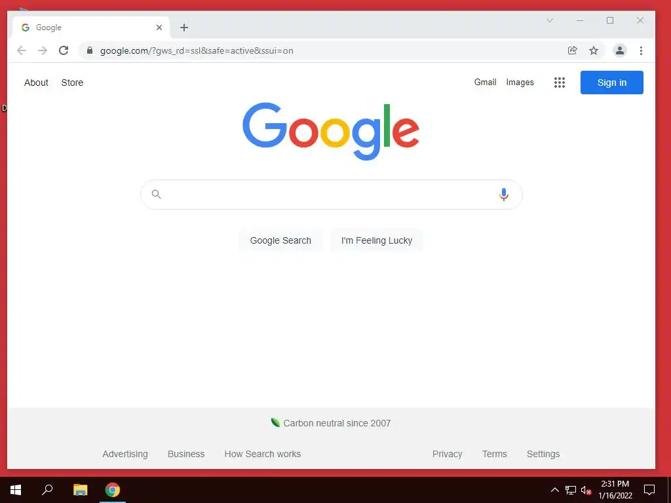Click the blue Sign in button

[x=611, y=83]
